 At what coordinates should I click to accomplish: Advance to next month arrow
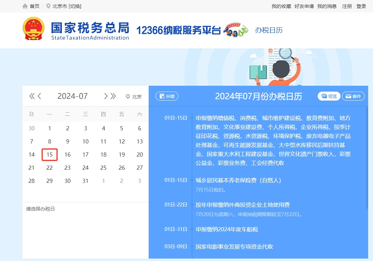click(x=106, y=96)
